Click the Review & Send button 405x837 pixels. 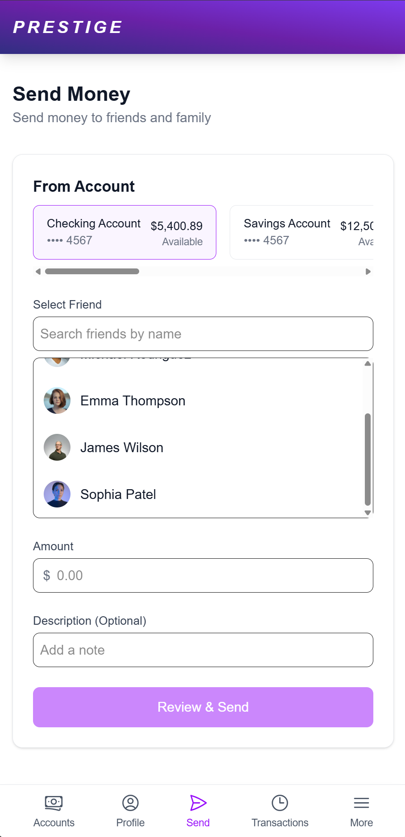[203, 707]
